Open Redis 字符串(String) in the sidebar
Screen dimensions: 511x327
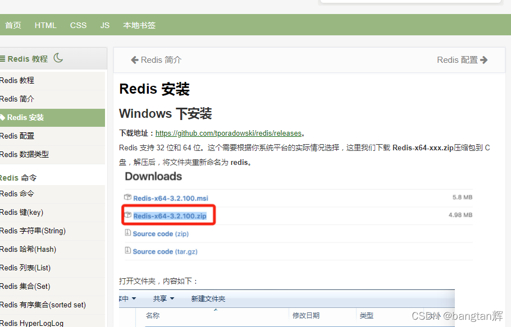pos(52,231)
